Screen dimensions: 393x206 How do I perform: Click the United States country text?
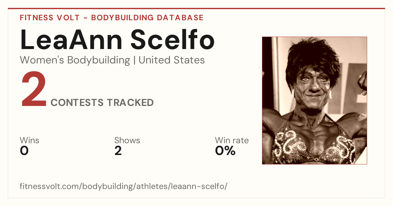(172, 60)
